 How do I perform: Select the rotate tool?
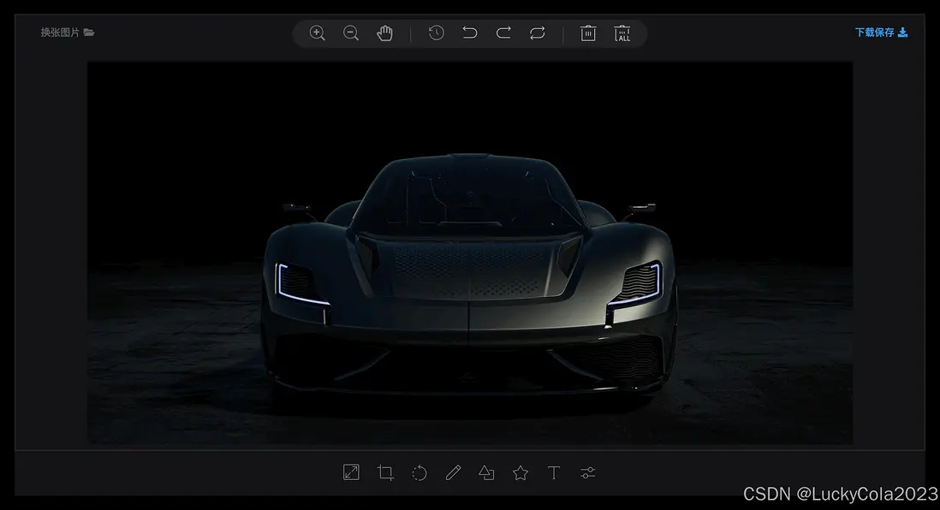(419, 473)
